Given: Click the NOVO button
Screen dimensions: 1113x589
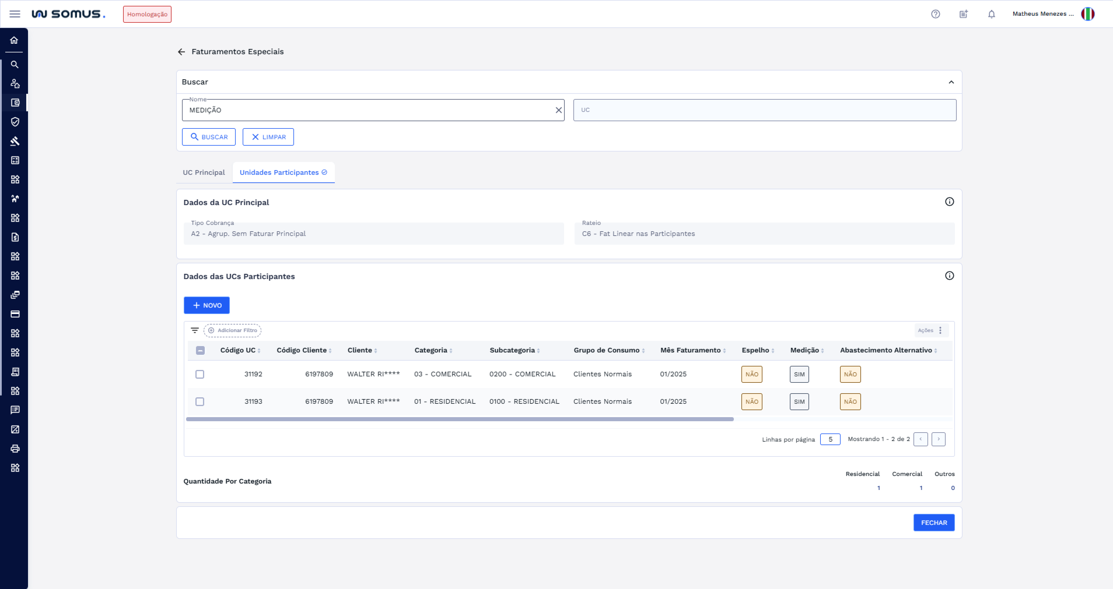Looking at the screenshot, I should [x=206, y=305].
